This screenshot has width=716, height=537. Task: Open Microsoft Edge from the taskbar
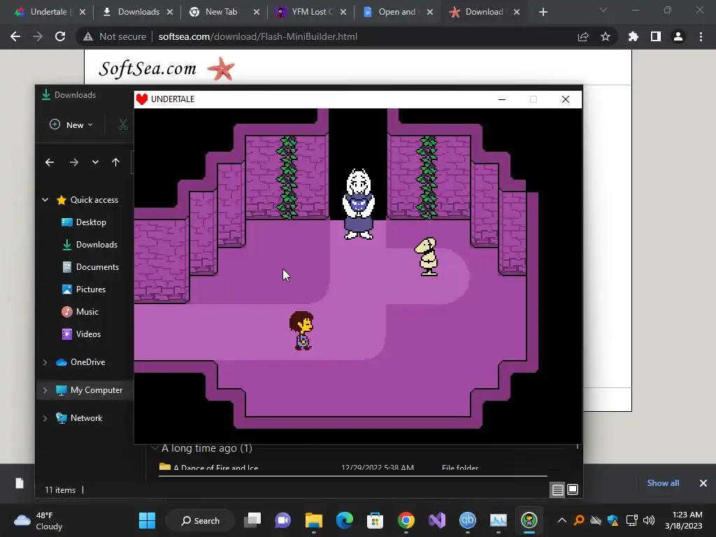(344, 520)
